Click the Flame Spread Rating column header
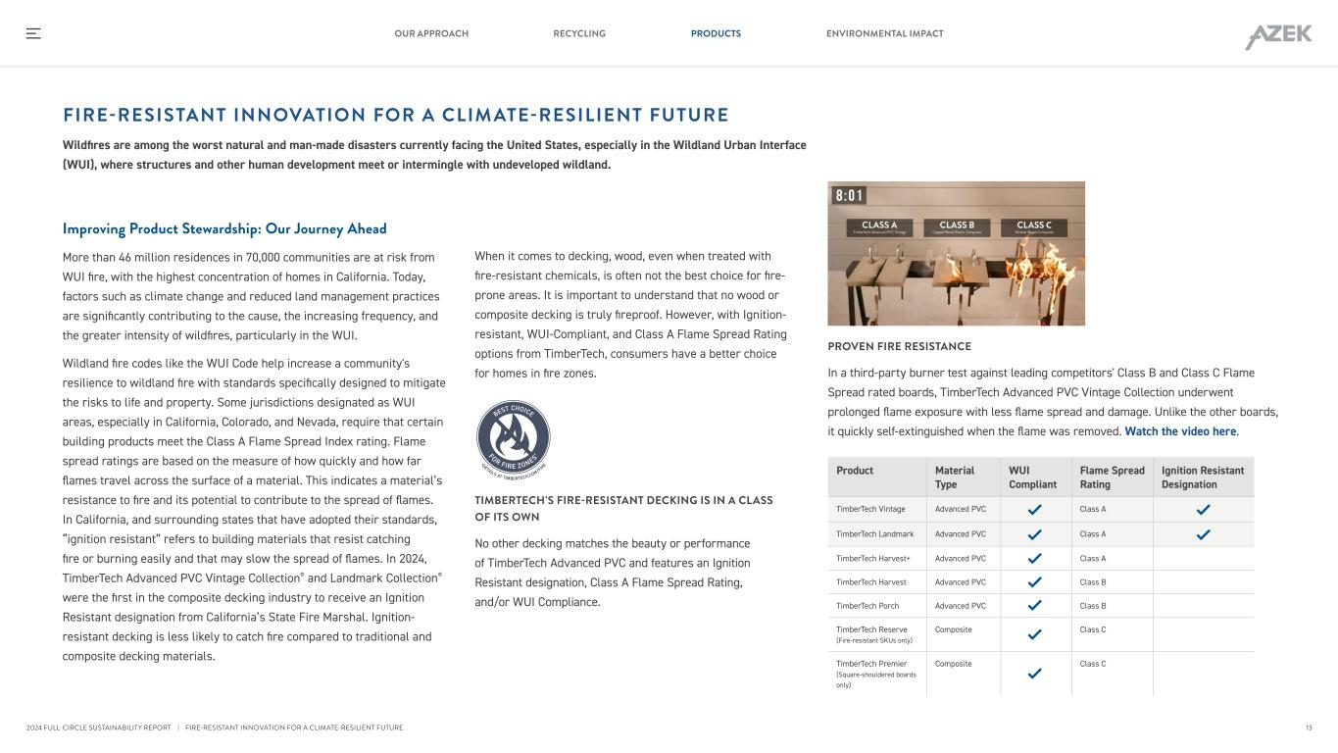 [1112, 477]
